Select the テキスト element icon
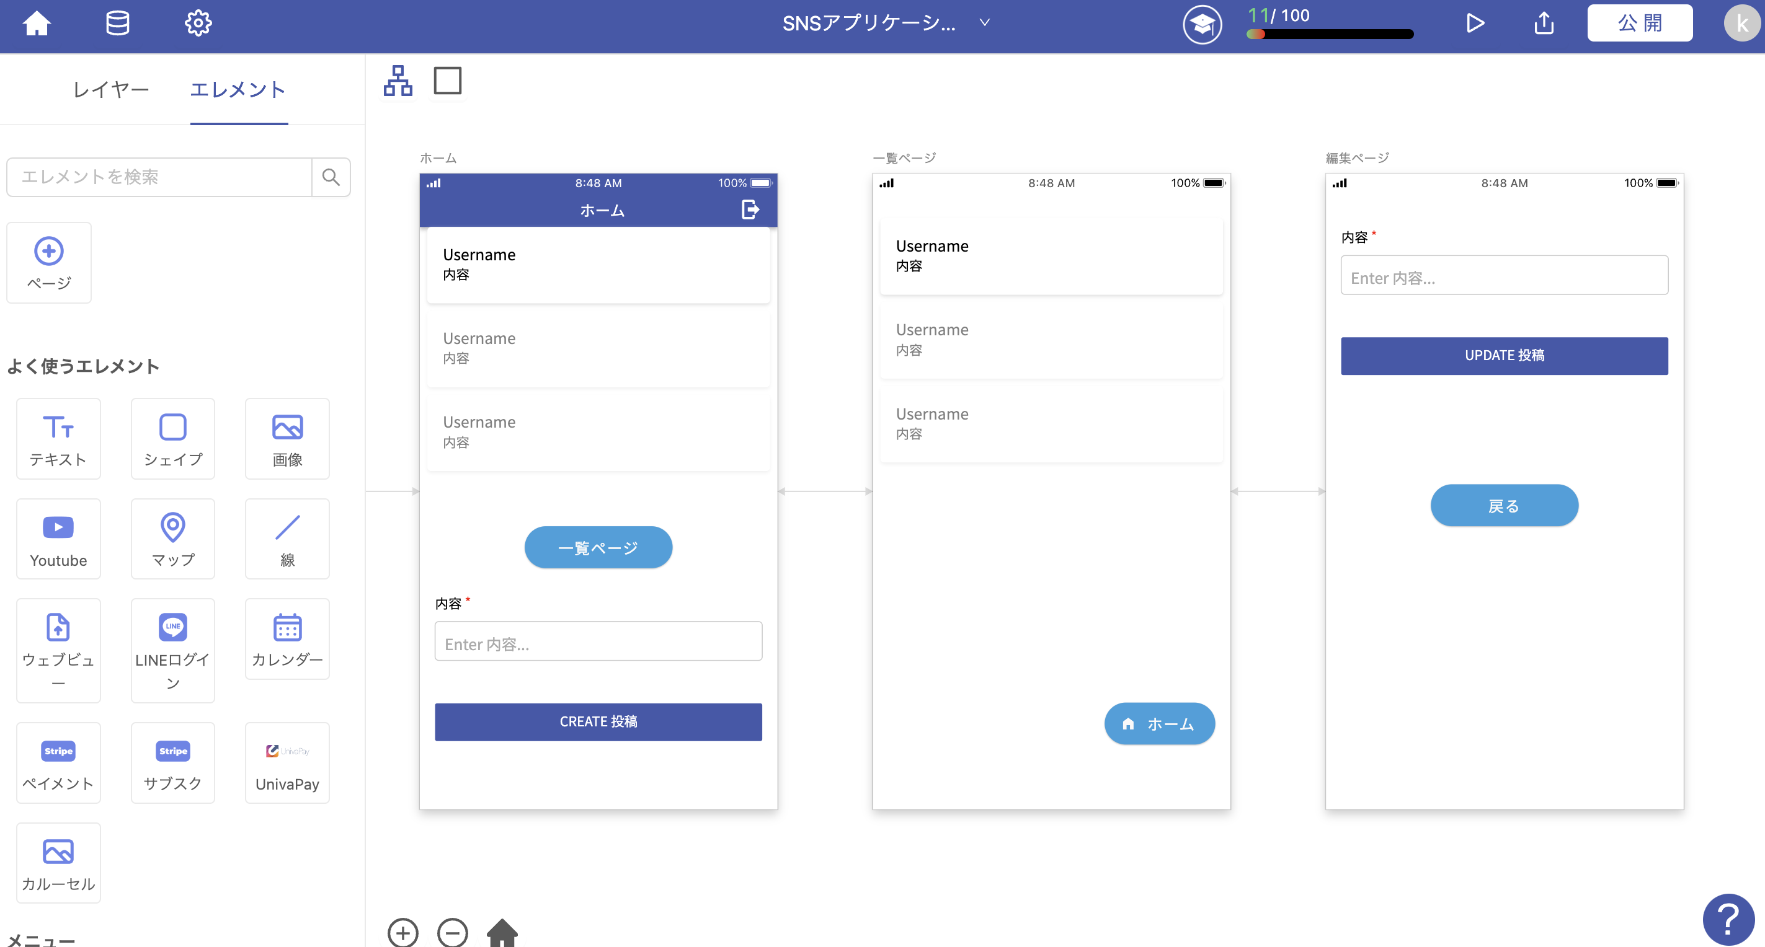Image resolution: width=1765 pixels, height=947 pixels. coord(58,438)
